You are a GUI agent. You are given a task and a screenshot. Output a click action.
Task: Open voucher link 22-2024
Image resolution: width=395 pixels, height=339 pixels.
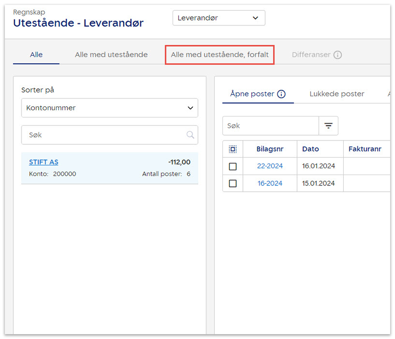tap(270, 166)
